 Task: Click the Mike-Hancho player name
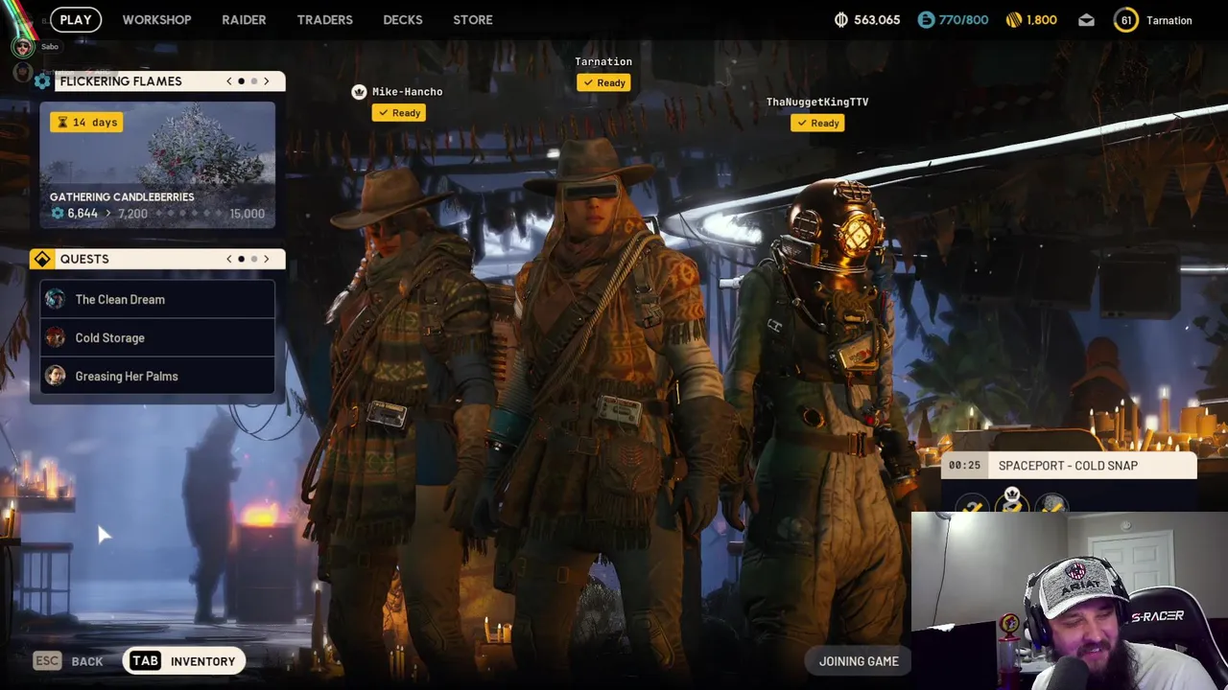(407, 92)
